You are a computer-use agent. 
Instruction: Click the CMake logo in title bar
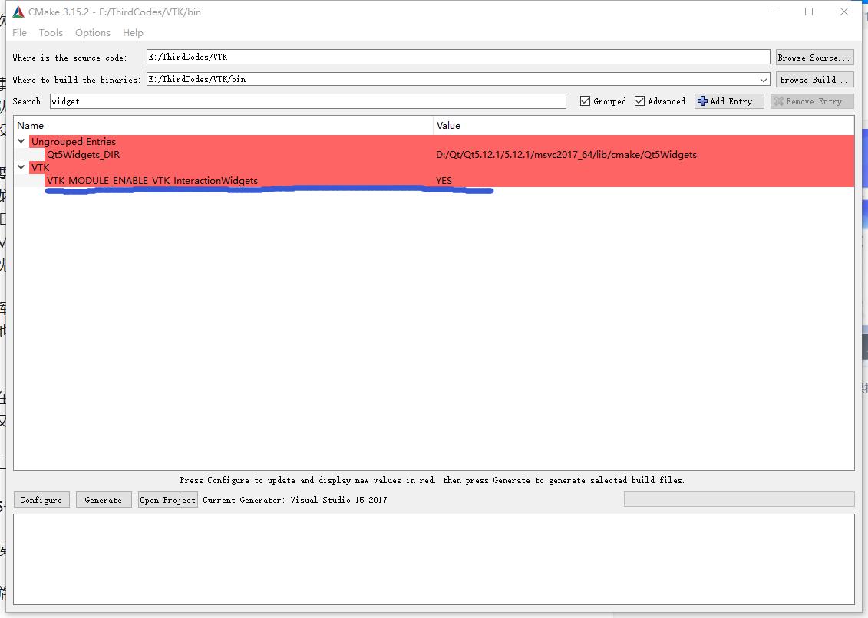click(18, 12)
